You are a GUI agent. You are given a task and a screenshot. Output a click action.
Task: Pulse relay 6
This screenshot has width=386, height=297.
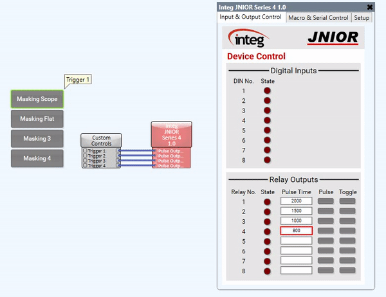[x=326, y=251]
